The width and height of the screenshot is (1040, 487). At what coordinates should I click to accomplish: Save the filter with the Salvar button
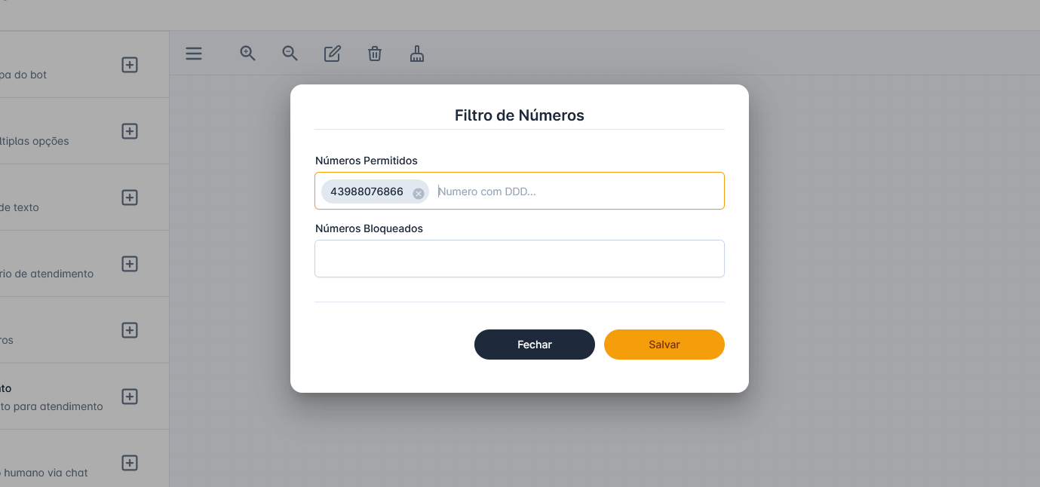pyautogui.click(x=664, y=345)
